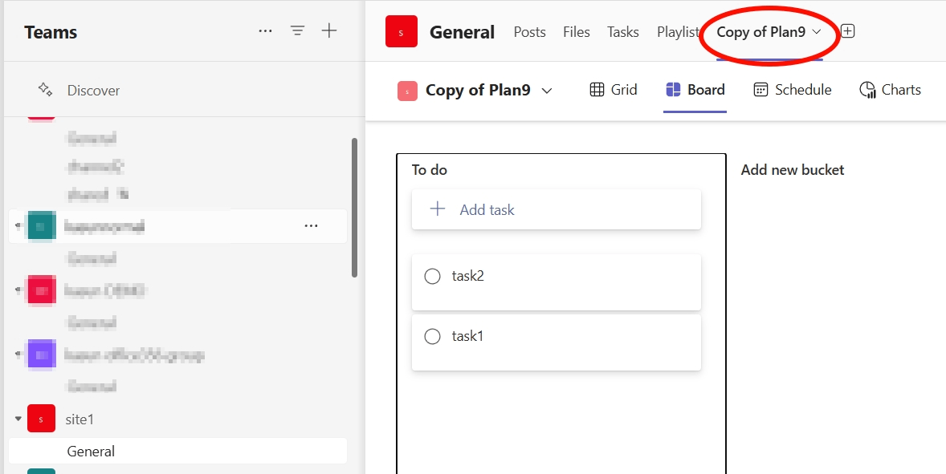Collapse the site1 team tree

[x=18, y=419]
